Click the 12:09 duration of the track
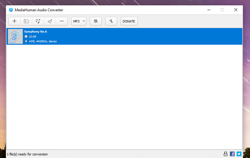Viewport: 250px width, 158px height. pos(33,37)
